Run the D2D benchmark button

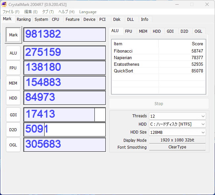13,130
